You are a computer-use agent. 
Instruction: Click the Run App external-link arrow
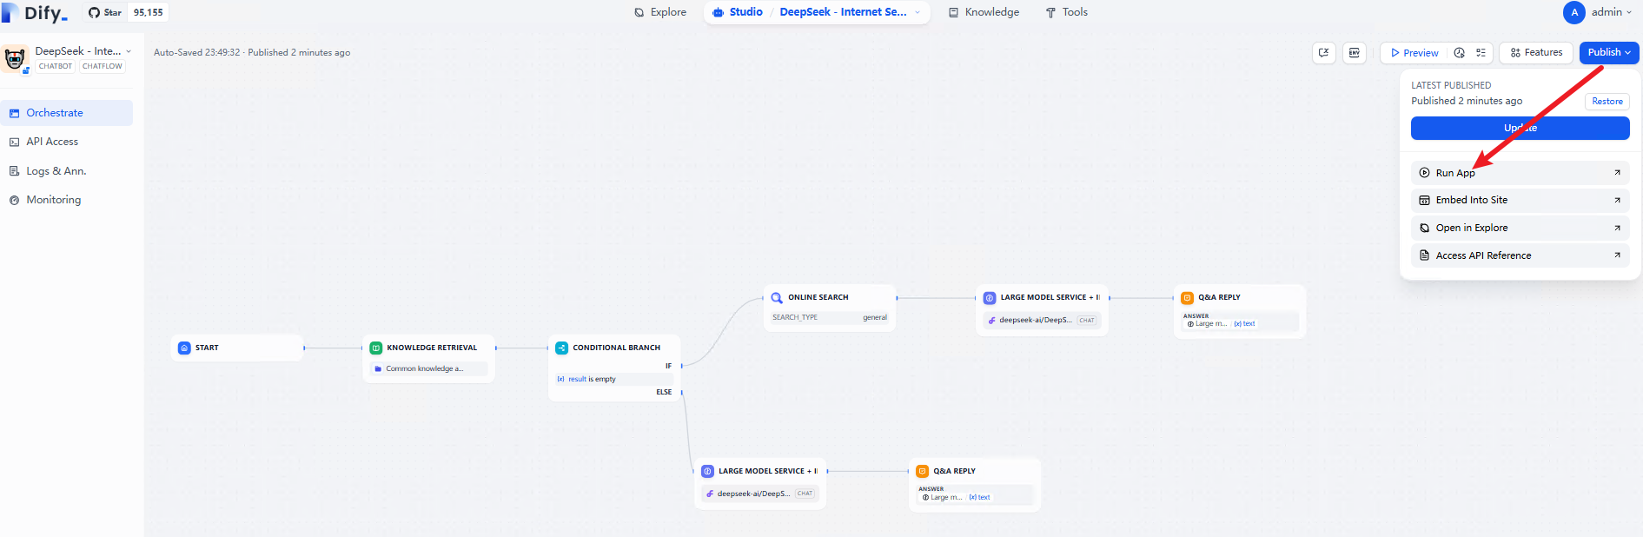(x=1617, y=173)
